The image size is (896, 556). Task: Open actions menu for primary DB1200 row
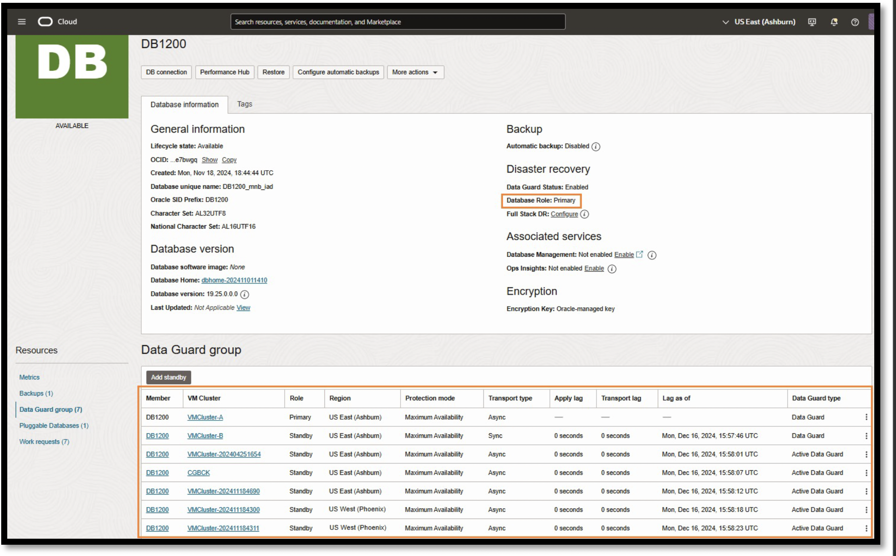866,418
